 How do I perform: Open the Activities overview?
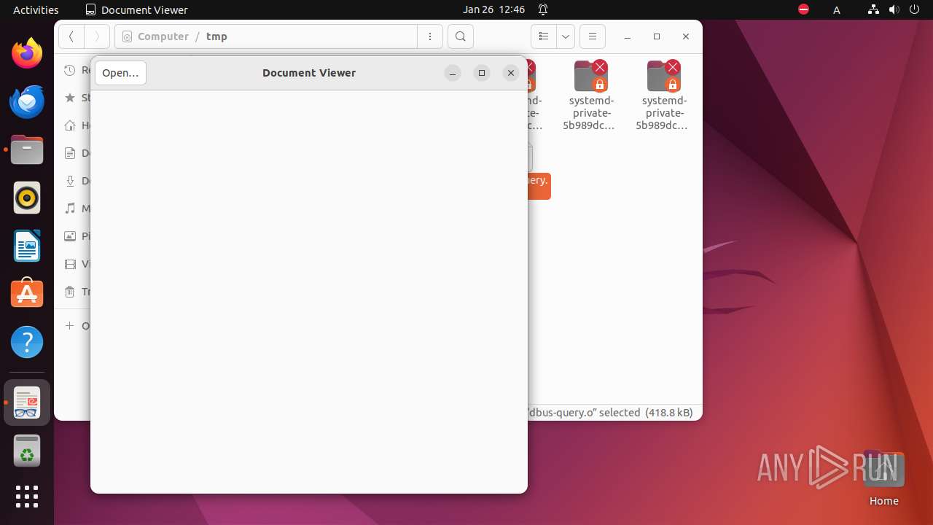[36, 9]
